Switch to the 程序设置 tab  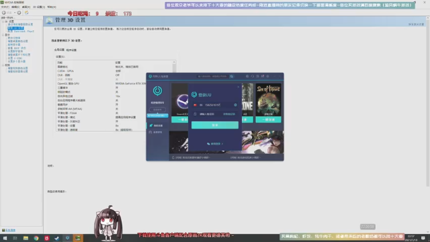click(71, 50)
